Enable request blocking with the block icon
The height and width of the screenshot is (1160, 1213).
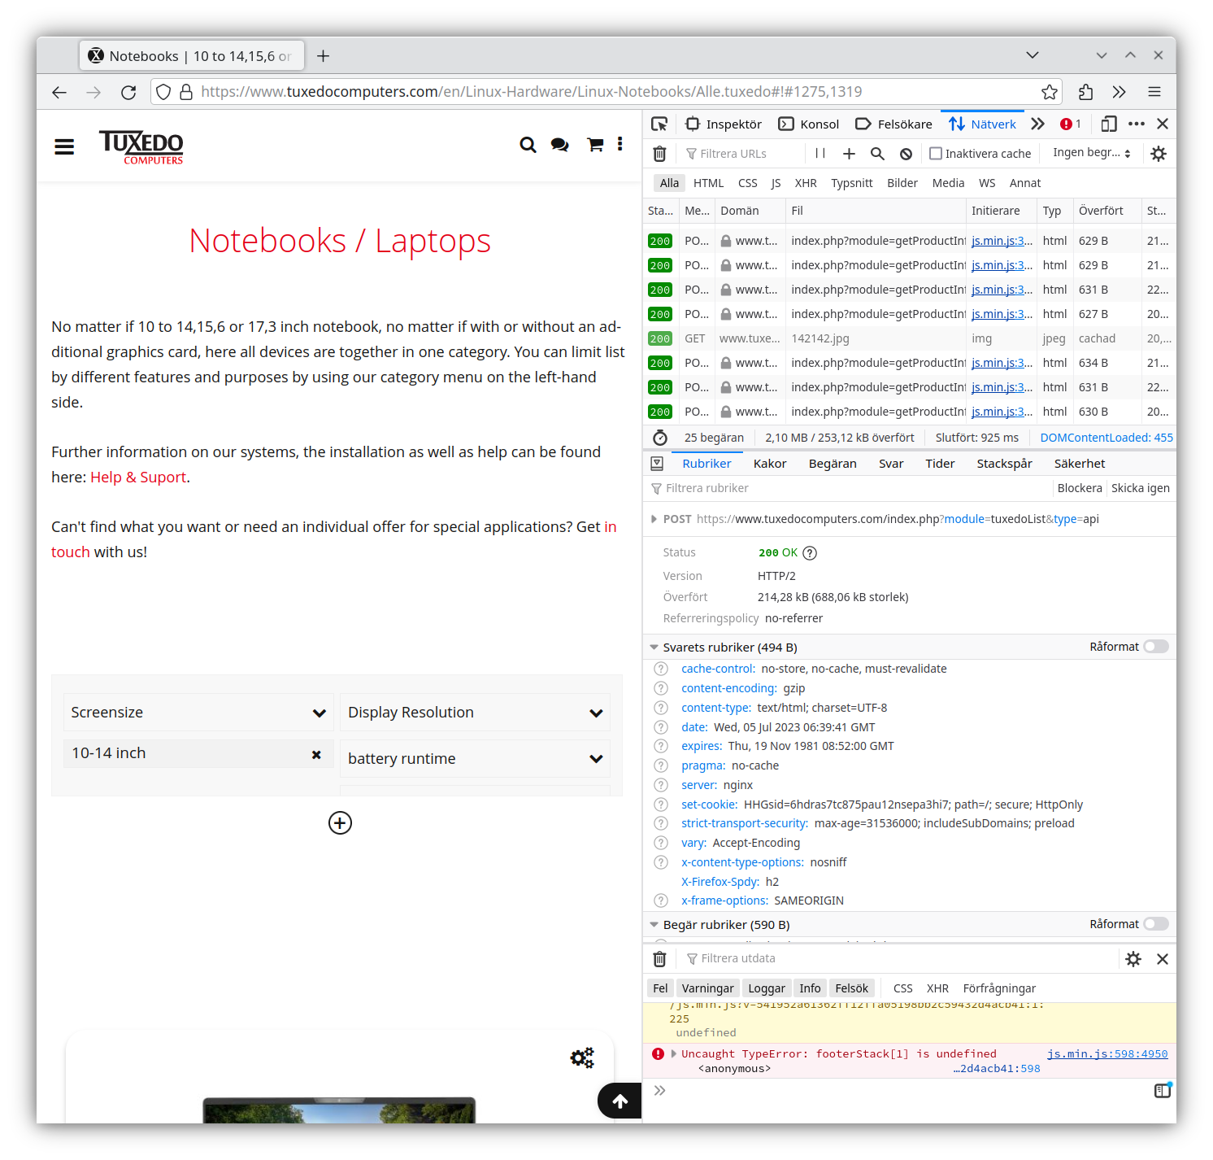[906, 153]
